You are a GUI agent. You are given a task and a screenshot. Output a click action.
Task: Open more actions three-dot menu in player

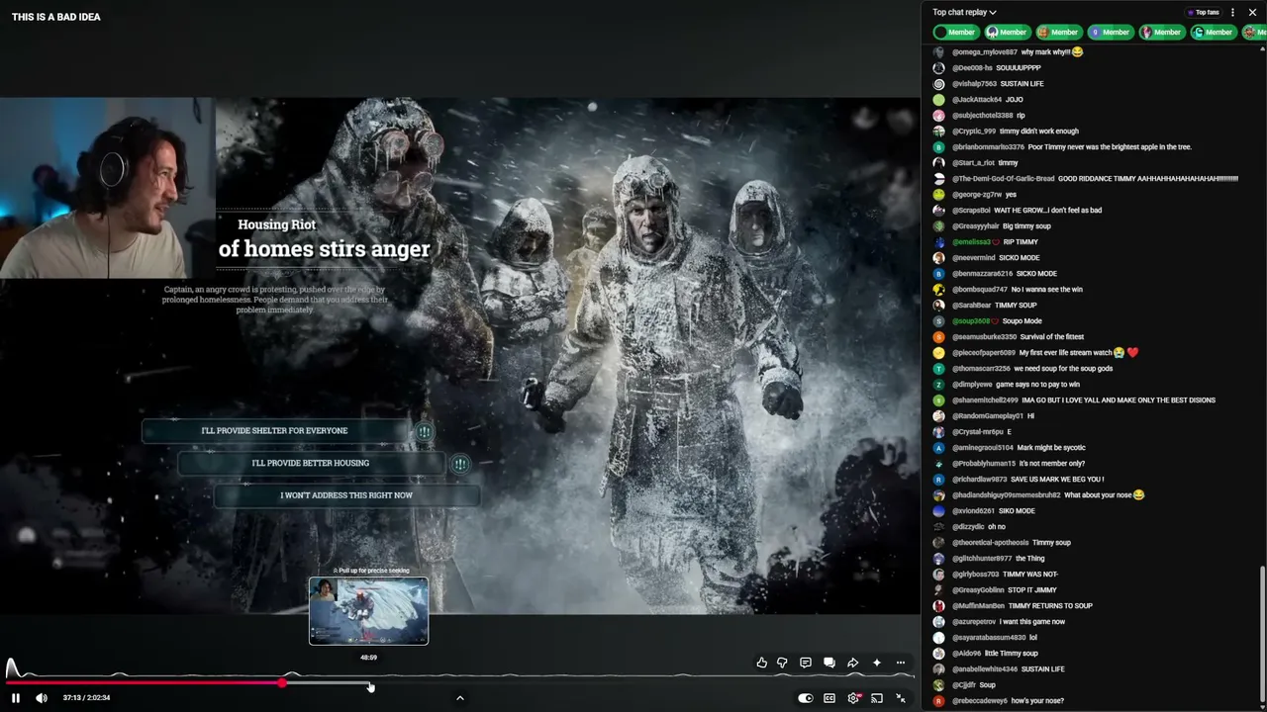click(901, 663)
